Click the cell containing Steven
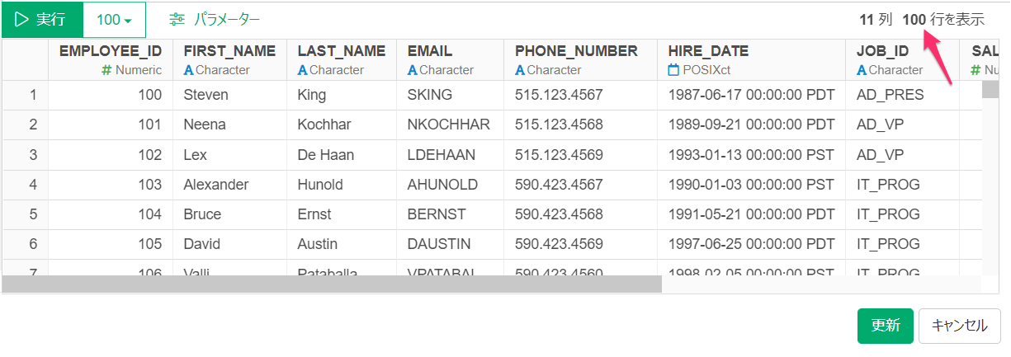This screenshot has height=357, width=1011. [230, 95]
